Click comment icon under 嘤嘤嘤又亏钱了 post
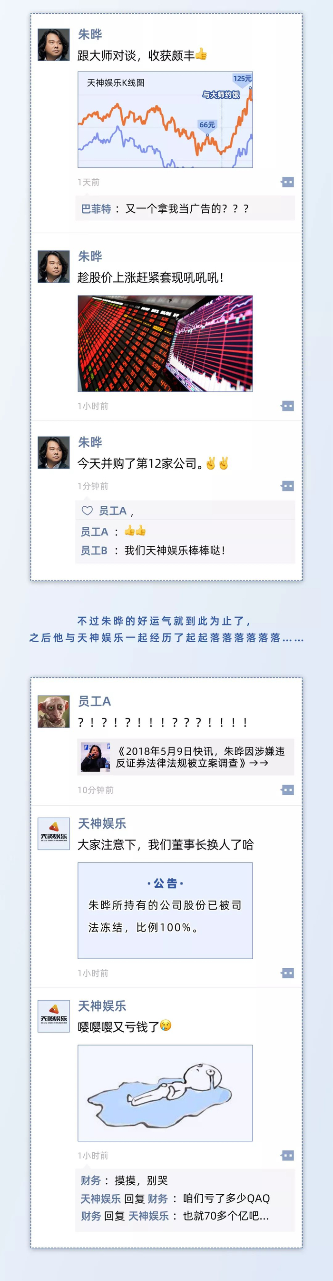 pos(287,1155)
